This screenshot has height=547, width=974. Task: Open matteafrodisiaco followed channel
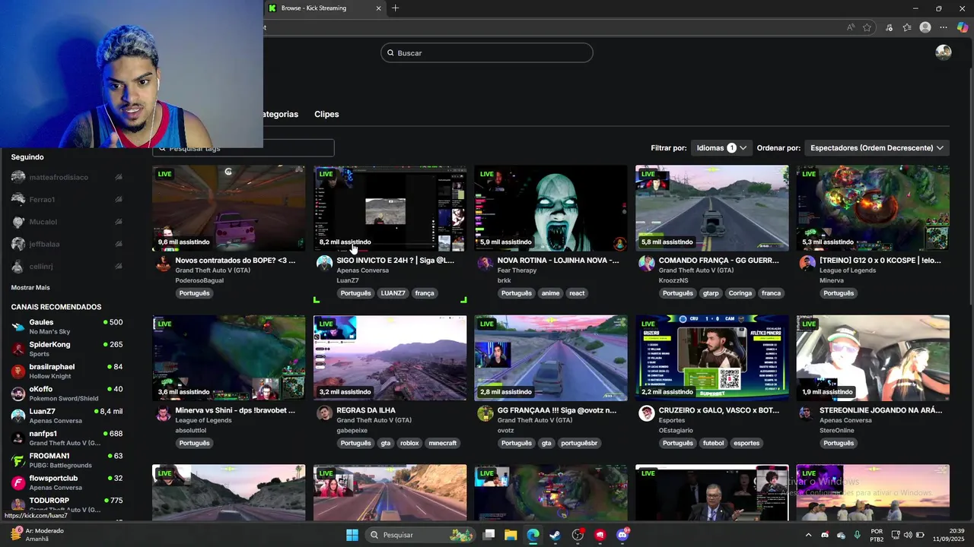67,177
